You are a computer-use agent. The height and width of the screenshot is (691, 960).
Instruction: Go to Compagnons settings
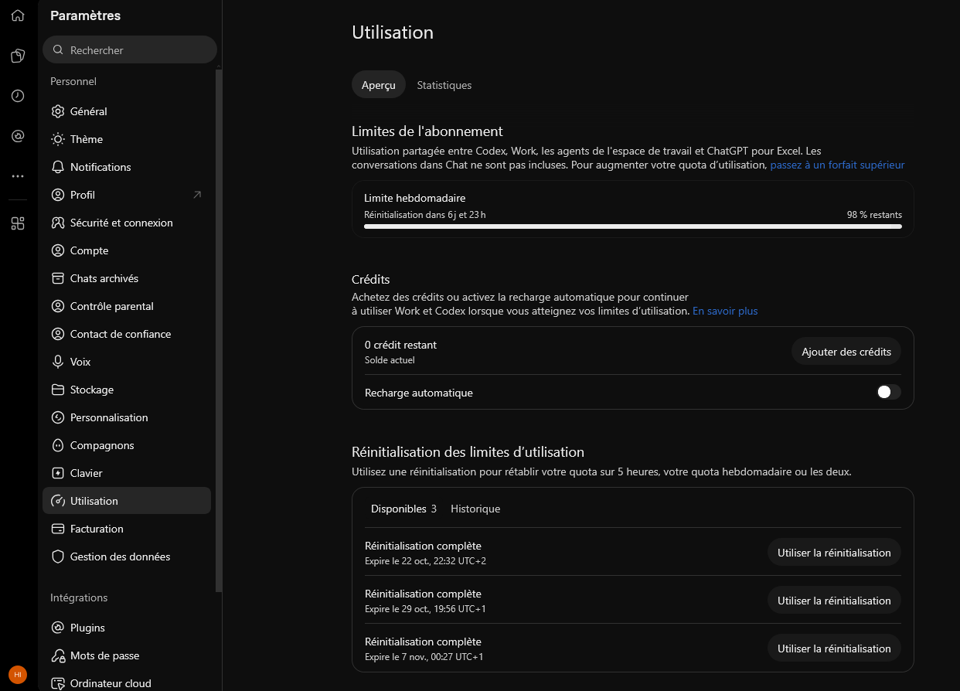tap(127, 445)
